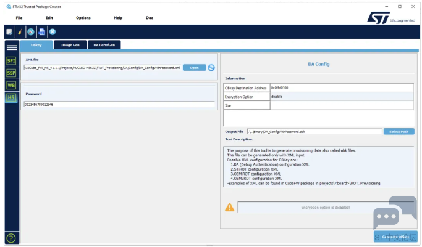Click the 'Output File' label

pyautogui.click(x=234, y=132)
